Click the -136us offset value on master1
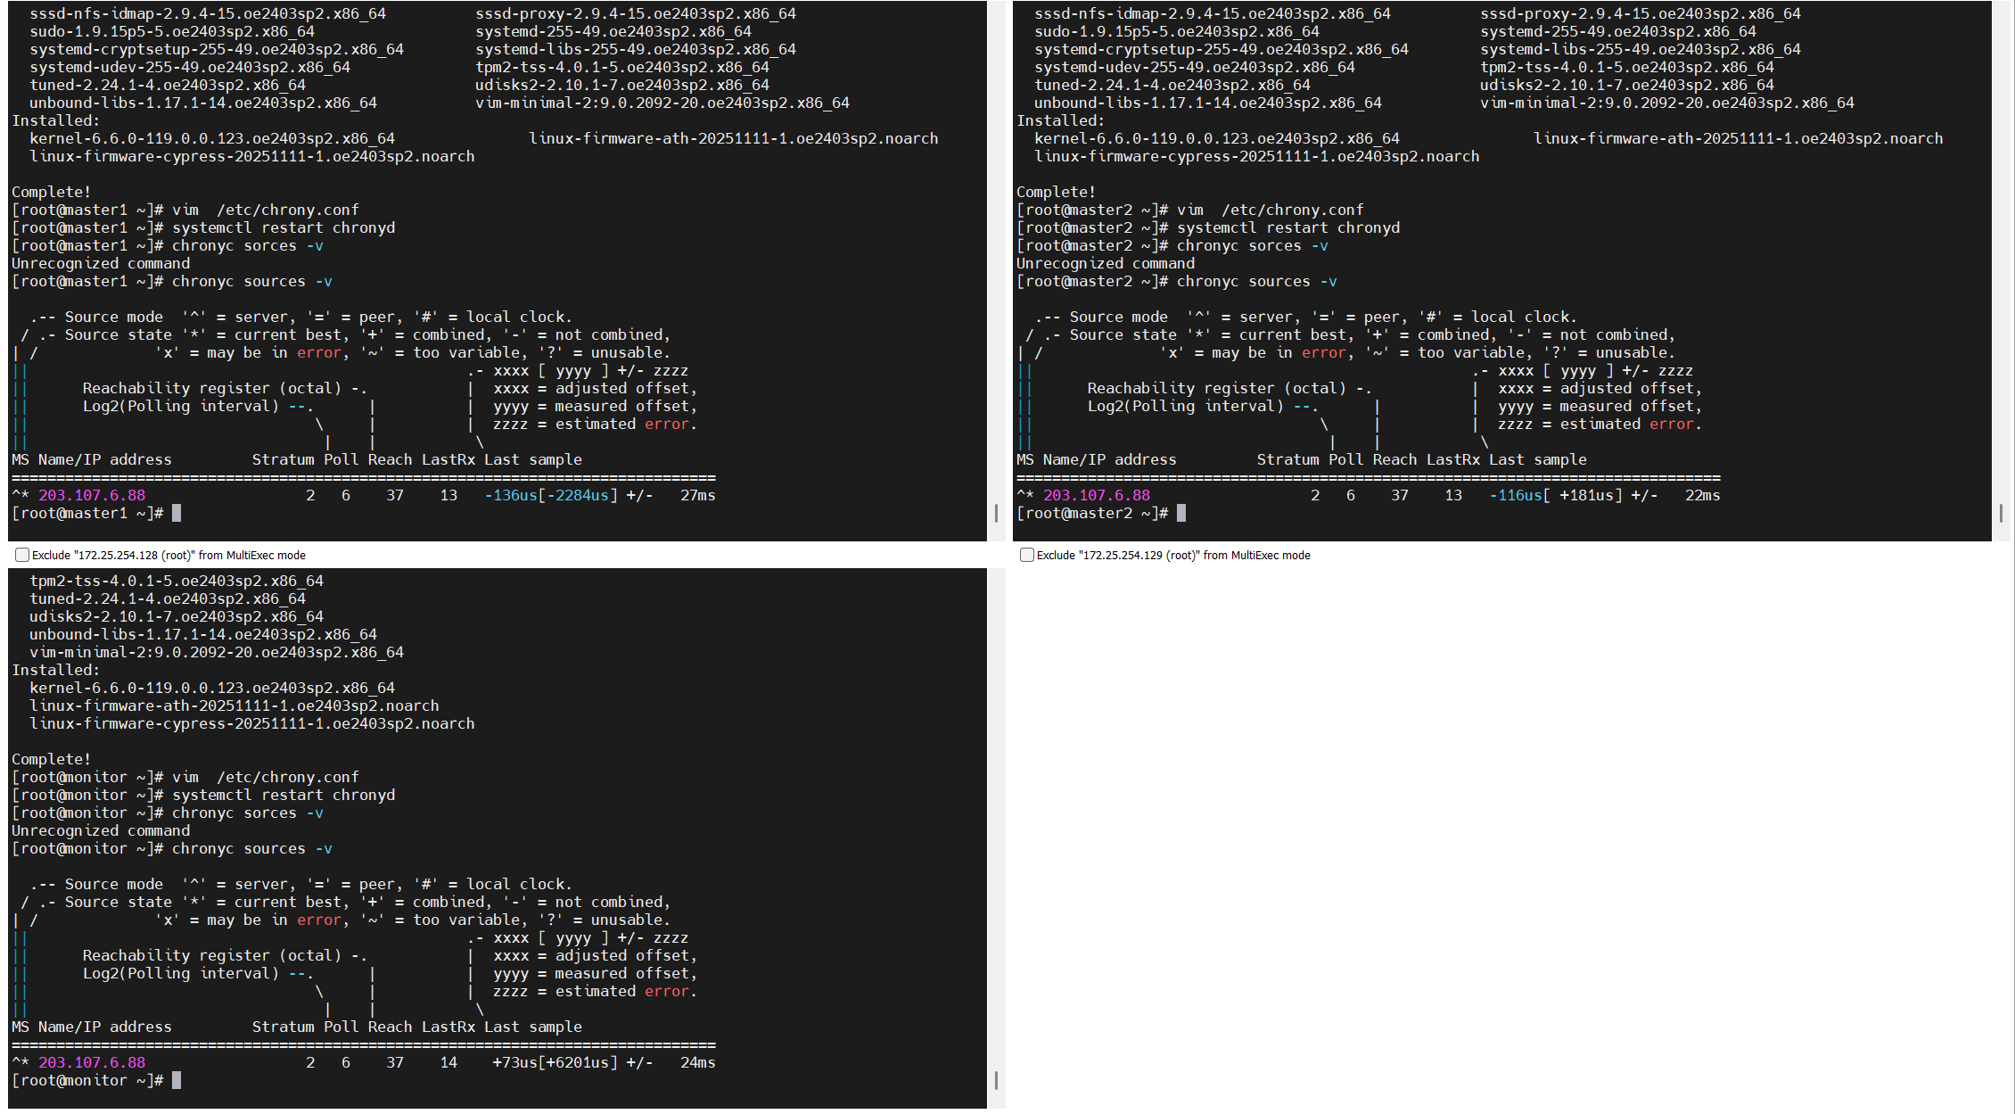 click(x=511, y=495)
